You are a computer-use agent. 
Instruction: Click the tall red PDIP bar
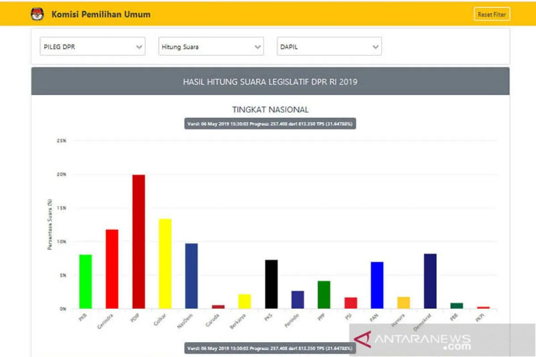point(138,241)
